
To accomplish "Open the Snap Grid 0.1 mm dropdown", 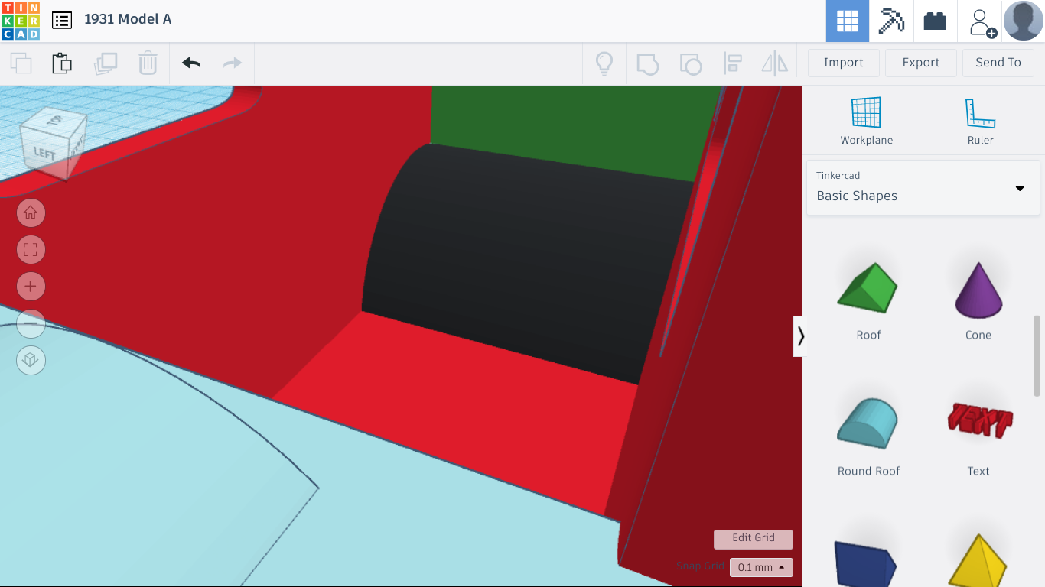I will click(761, 567).
